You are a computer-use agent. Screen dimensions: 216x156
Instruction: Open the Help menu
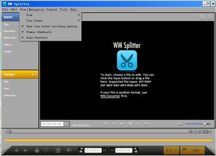point(73,9)
